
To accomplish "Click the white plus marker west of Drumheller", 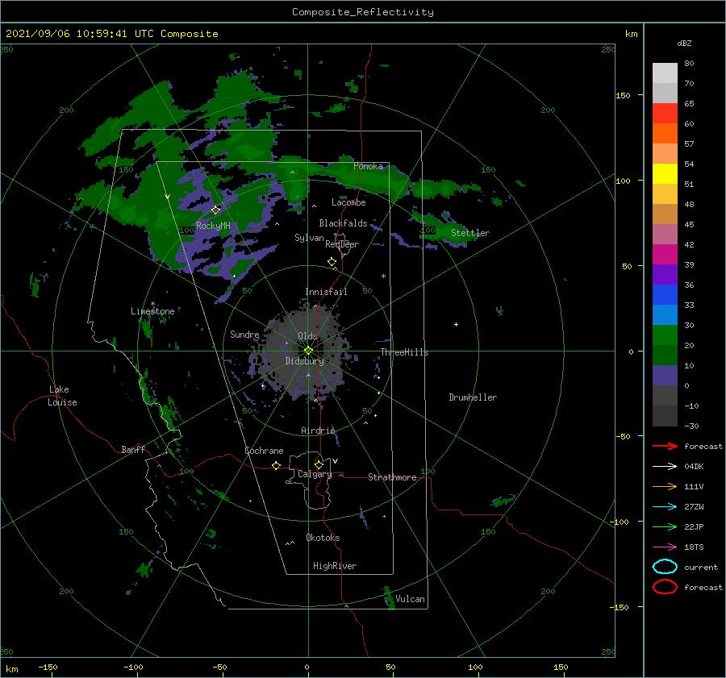I will click(456, 324).
